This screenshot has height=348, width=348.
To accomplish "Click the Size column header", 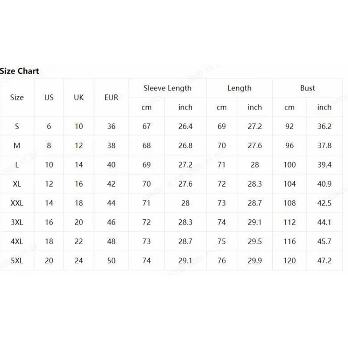I will point(17,97).
